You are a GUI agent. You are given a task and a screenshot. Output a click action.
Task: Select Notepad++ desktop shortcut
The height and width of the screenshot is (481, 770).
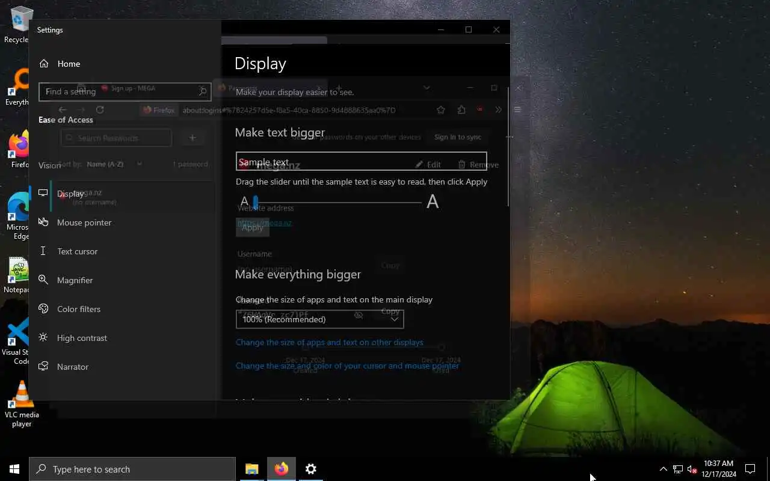pyautogui.click(x=18, y=275)
